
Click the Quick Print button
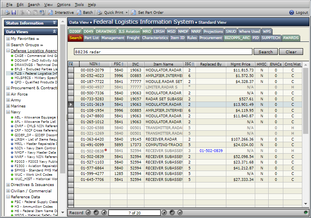110,13
